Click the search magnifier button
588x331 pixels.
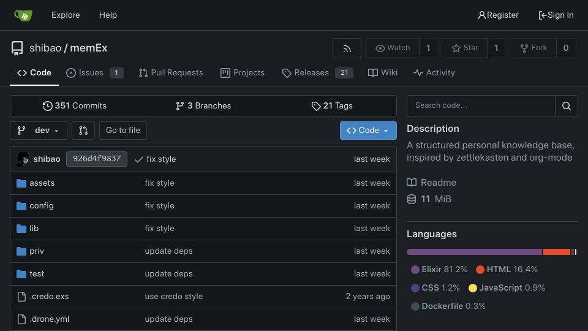pos(566,106)
